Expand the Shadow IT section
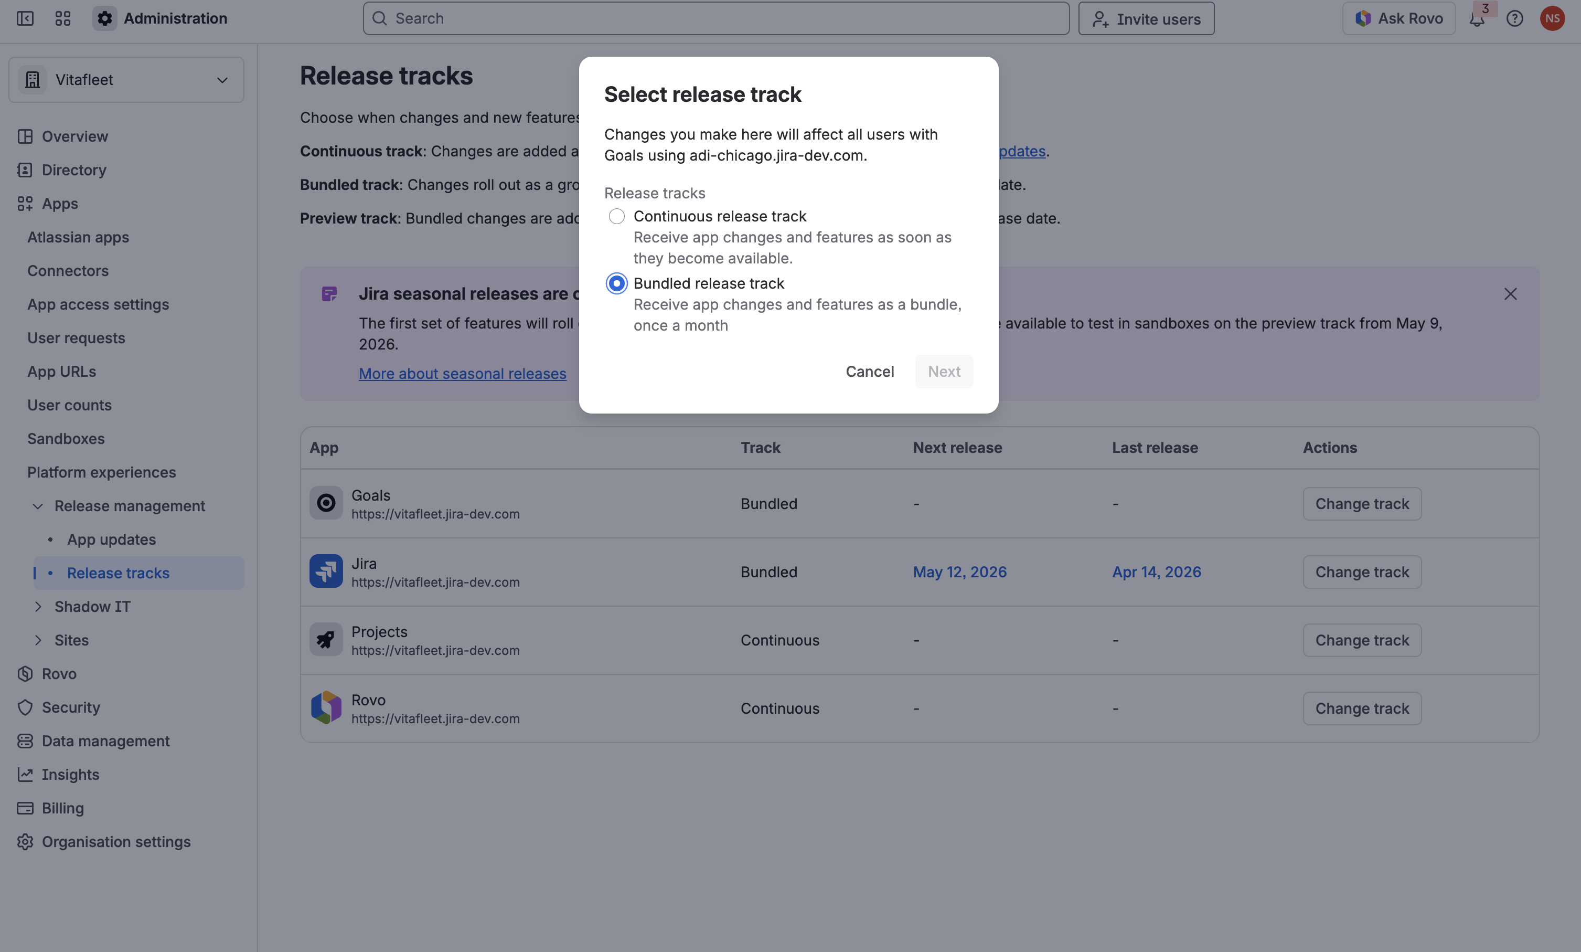 pos(38,607)
